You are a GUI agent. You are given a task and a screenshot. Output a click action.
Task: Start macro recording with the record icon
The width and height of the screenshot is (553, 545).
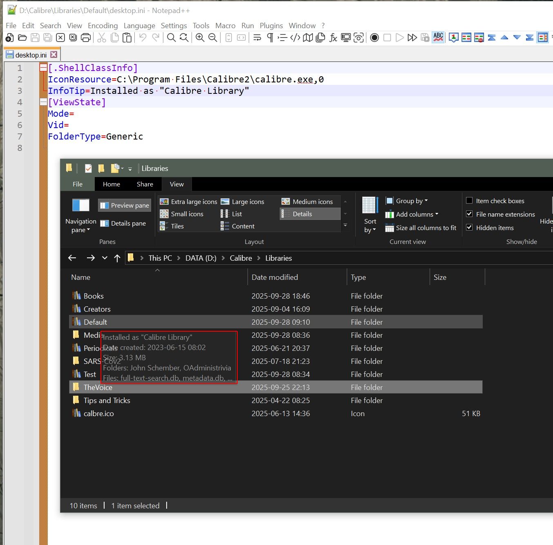[x=374, y=38]
